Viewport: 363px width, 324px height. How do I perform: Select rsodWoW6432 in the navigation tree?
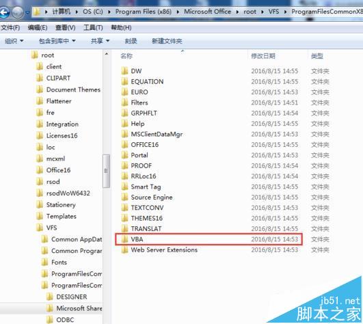(x=68, y=193)
